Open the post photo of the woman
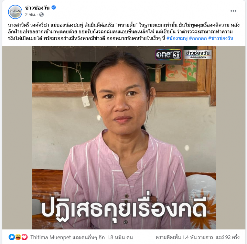 click(124, 138)
